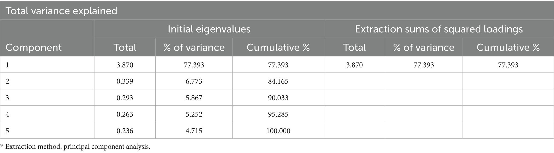This screenshot has height=153, width=554.
Task: Click Cumulative % header under Extraction sums
Action: click(x=508, y=47)
